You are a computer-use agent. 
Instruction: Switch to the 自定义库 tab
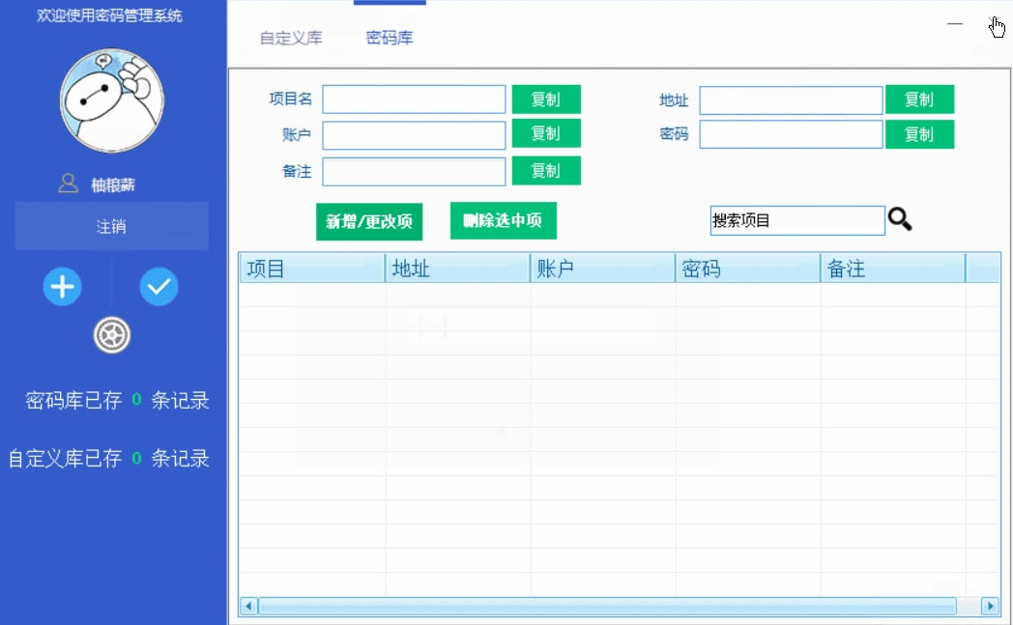[x=291, y=38]
